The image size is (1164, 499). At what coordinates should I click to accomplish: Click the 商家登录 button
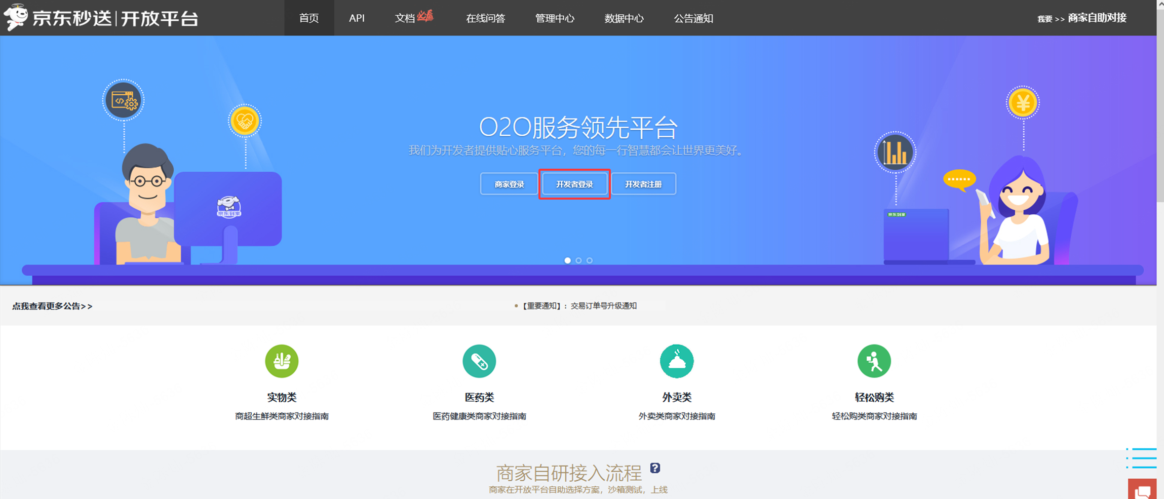(509, 184)
